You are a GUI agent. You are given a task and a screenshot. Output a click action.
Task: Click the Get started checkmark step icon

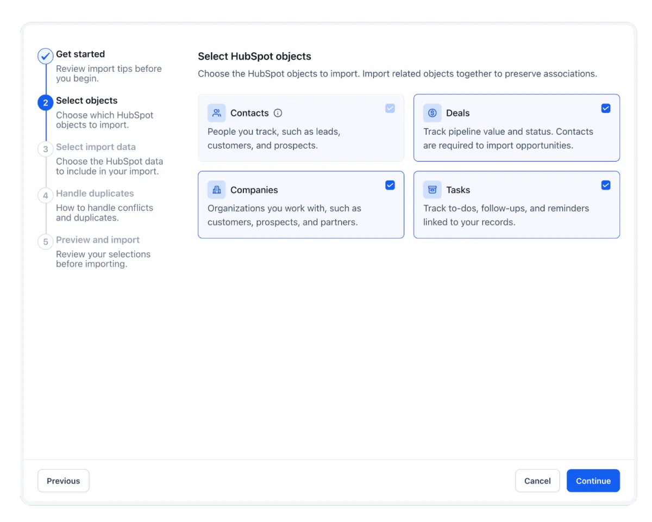pos(46,56)
